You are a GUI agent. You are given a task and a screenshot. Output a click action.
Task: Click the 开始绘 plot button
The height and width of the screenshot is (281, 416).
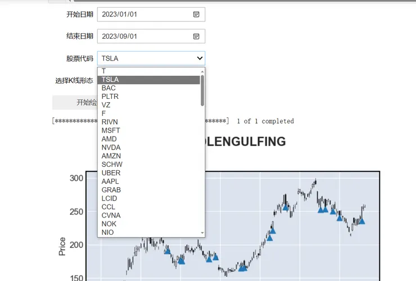click(x=75, y=102)
